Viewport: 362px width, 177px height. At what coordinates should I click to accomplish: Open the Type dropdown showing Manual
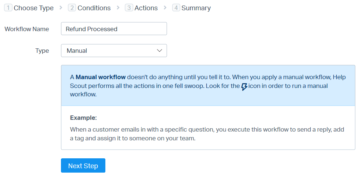point(114,51)
